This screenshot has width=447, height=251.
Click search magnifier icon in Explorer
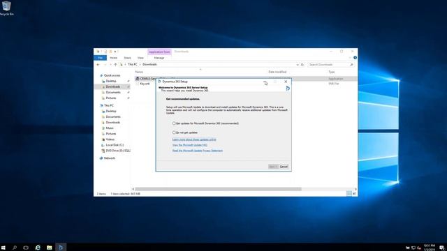(x=351, y=65)
